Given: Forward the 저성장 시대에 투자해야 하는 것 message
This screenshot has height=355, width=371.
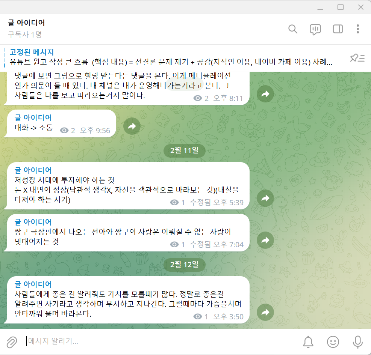Looking at the screenshot, I should (x=265, y=198).
